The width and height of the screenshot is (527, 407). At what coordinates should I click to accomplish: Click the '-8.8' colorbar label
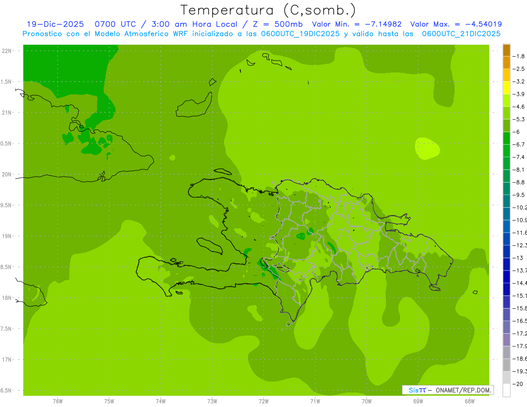click(x=520, y=182)
